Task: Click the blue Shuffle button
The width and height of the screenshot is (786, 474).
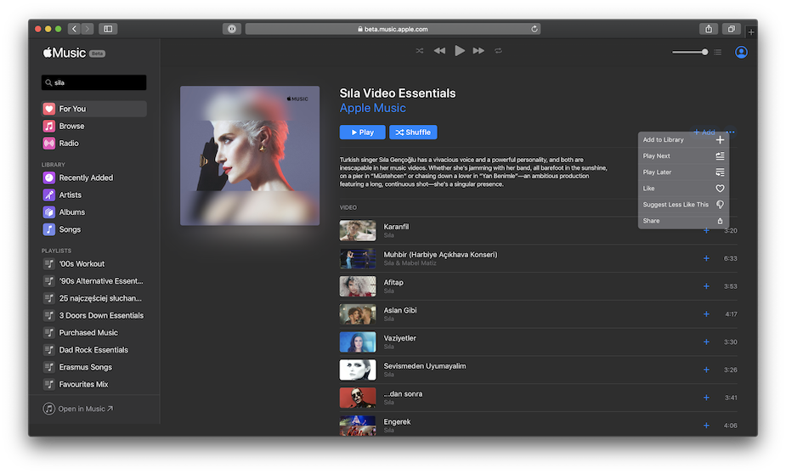Action: tap(413, 133)
